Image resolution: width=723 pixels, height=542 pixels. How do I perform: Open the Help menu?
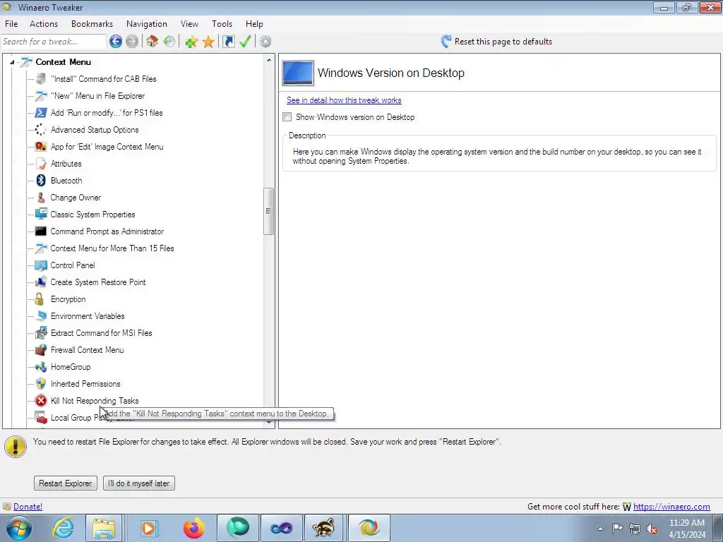tap(254, 24)
